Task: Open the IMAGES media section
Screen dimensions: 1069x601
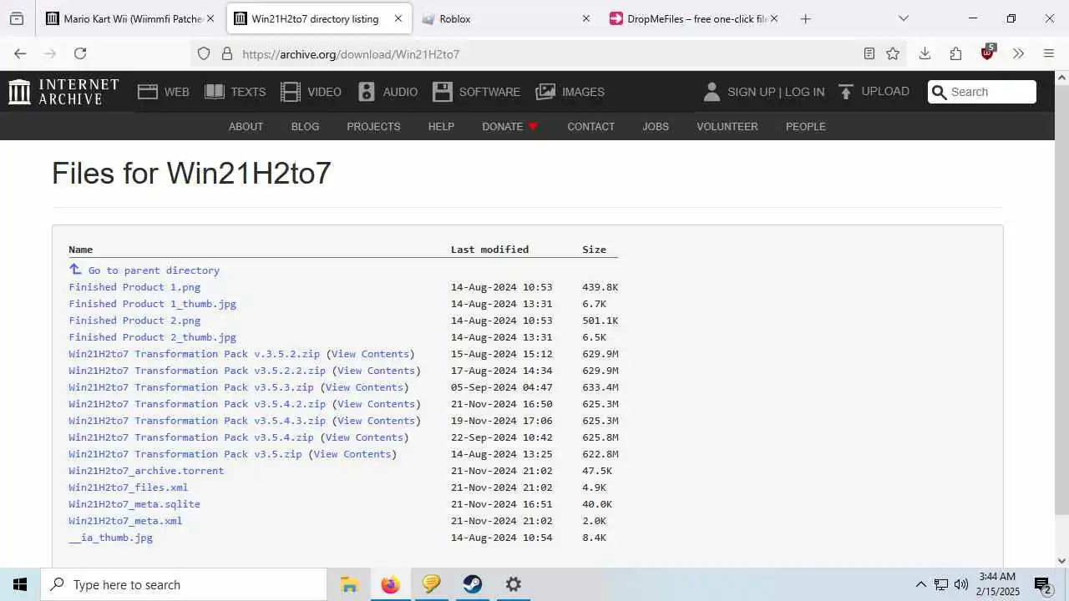Action: (570, 92)
